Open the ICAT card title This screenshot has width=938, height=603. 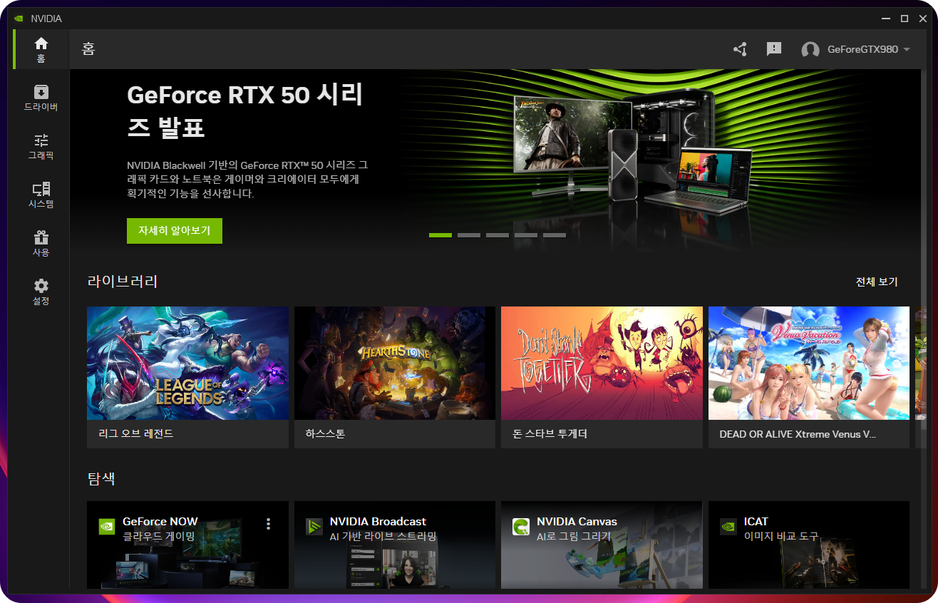pos(756,521)
